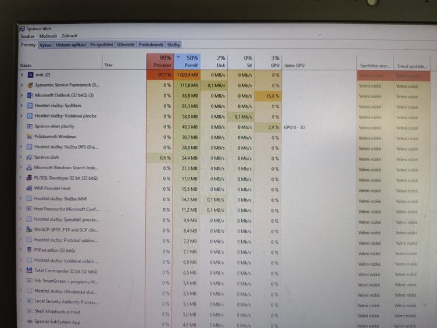Image resolution: width=437 pixels, height=328 pixels.
Task: Click the Shell Infrastructure Host icon
Action: coord(30,311)
